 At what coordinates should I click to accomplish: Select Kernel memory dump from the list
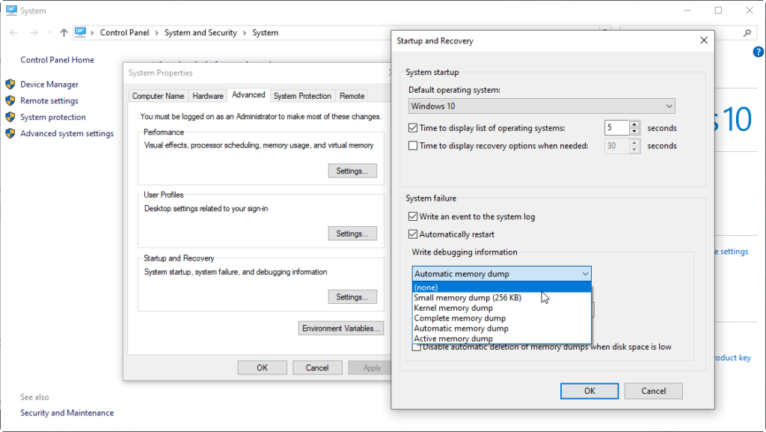coord(453,308)
